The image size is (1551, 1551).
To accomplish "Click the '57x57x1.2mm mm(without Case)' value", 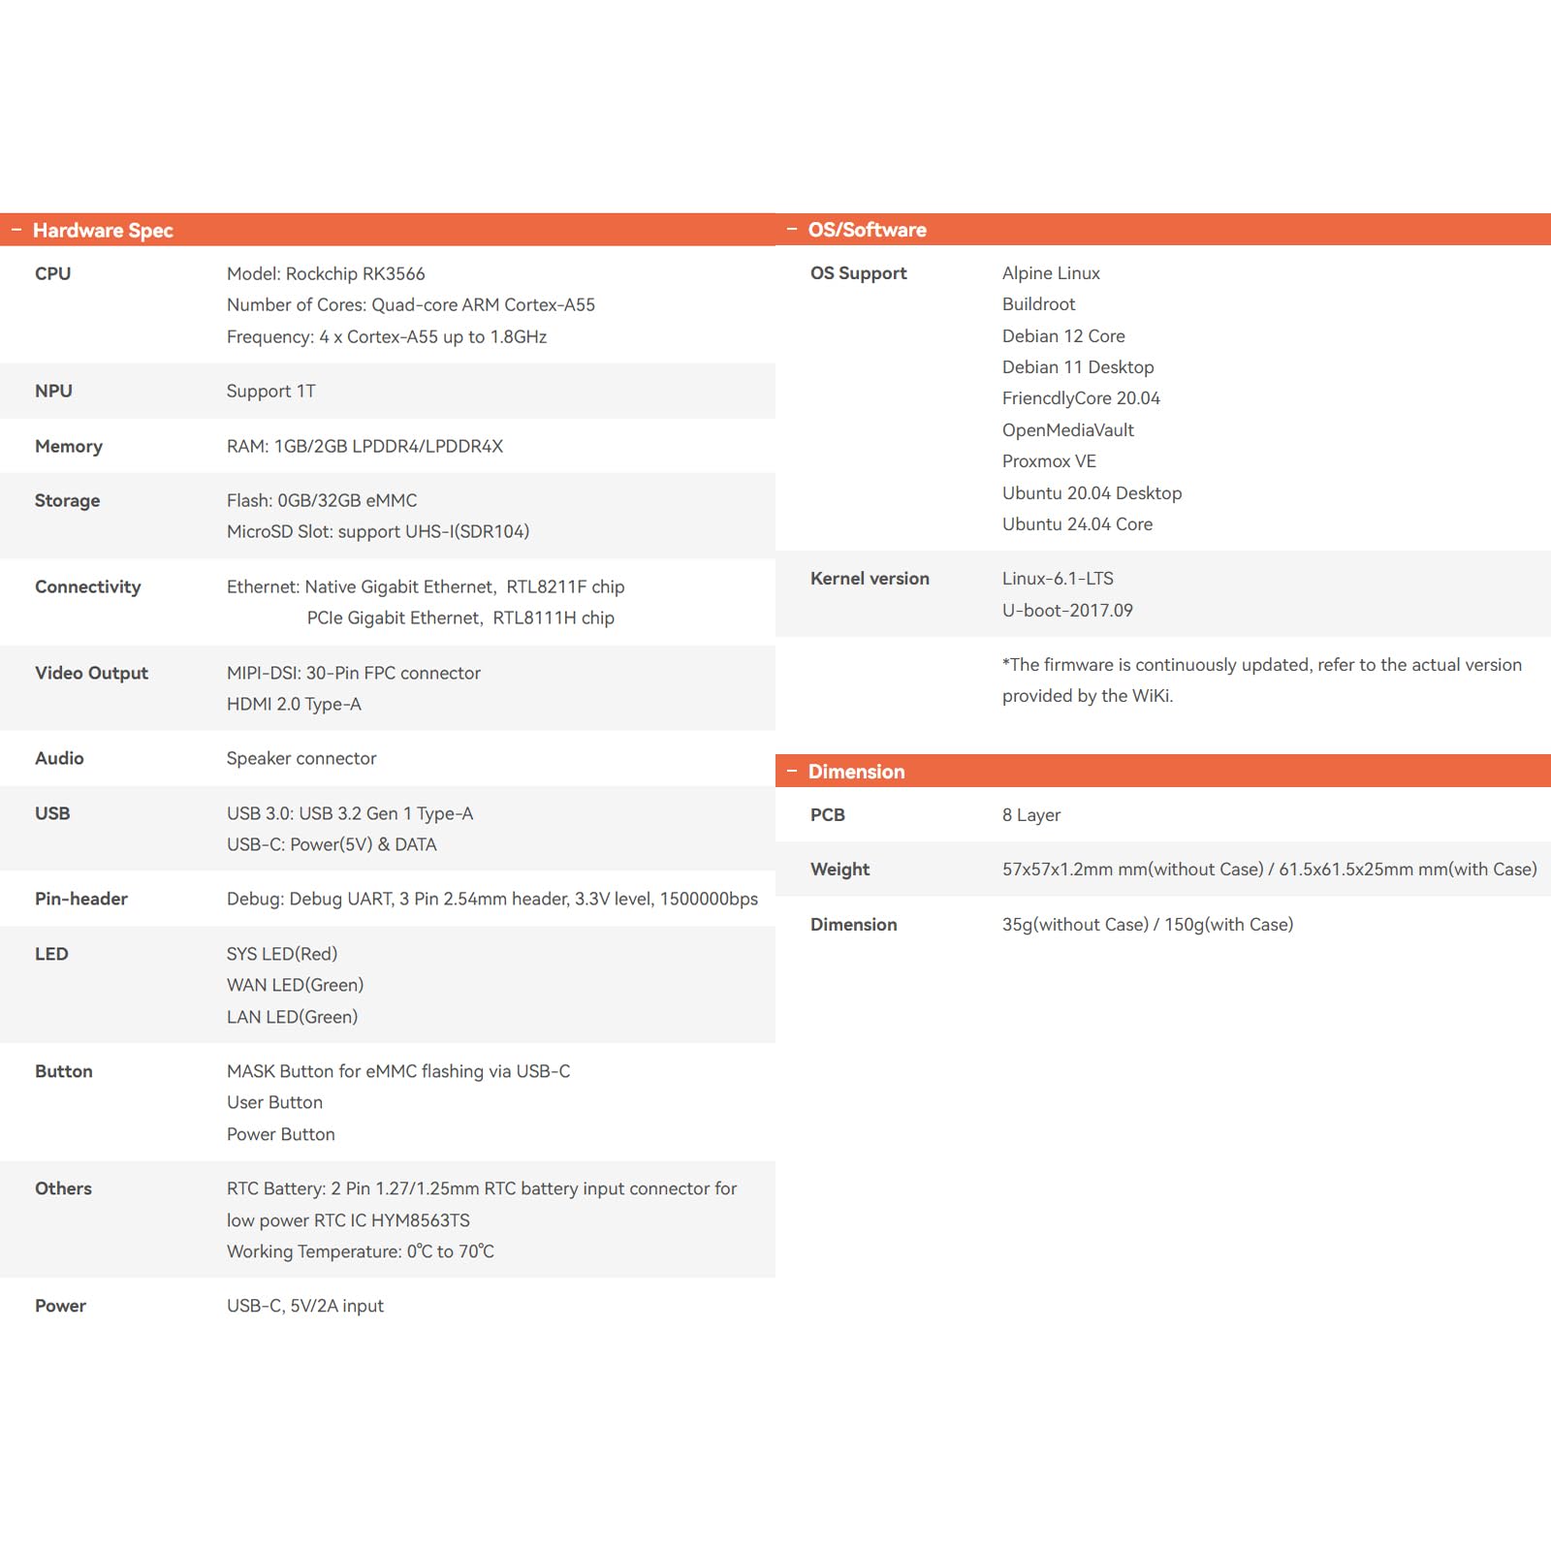I will pyautogui.click(x=1270, y=870).
